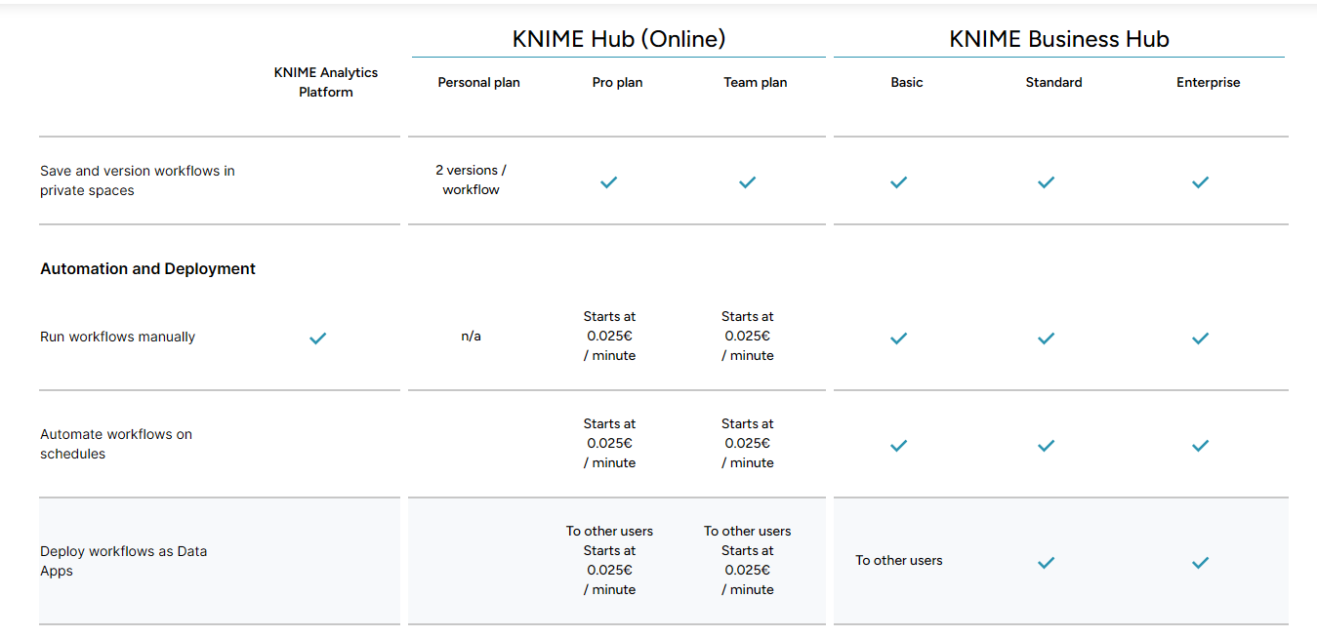The image size is (1317, 637).
Task: Click the Automation and Deployment section title
Action: tap(147, 269)
